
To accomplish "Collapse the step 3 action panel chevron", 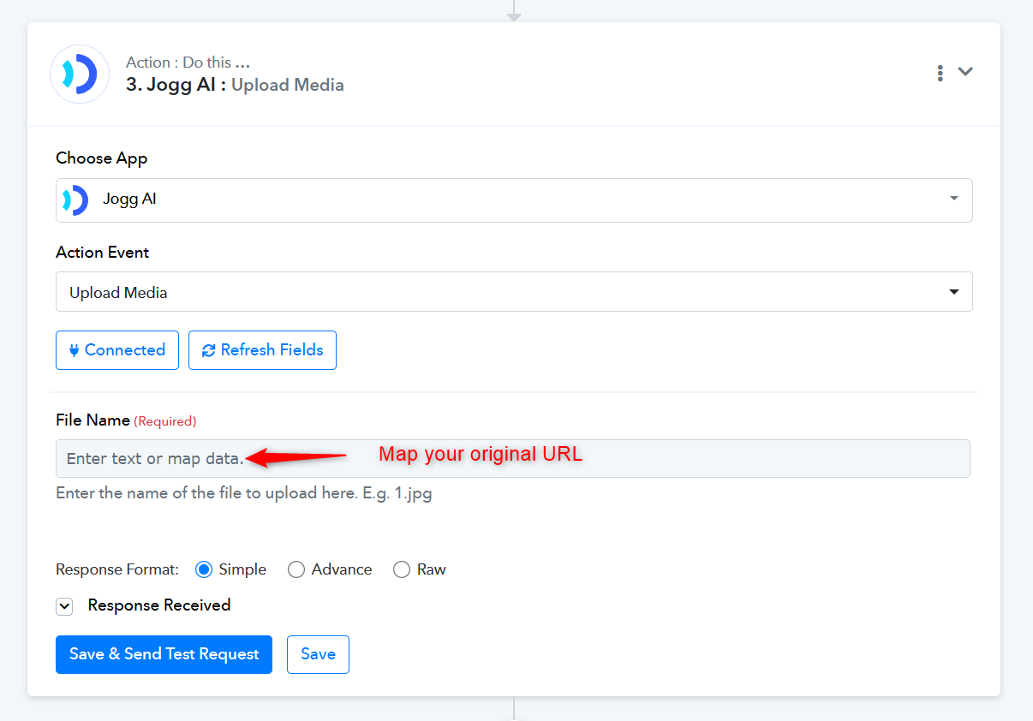I will tap(965, 72).
